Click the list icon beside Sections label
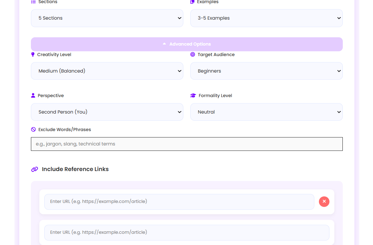 33,2
